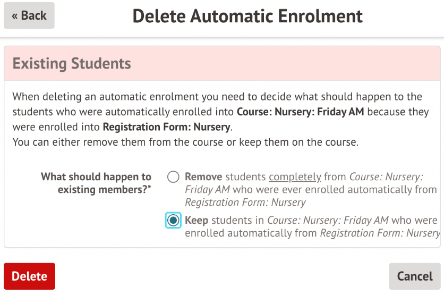
Task: Click the Delete Automatic Enrolment page heading
Action: [x=247, y=16]
